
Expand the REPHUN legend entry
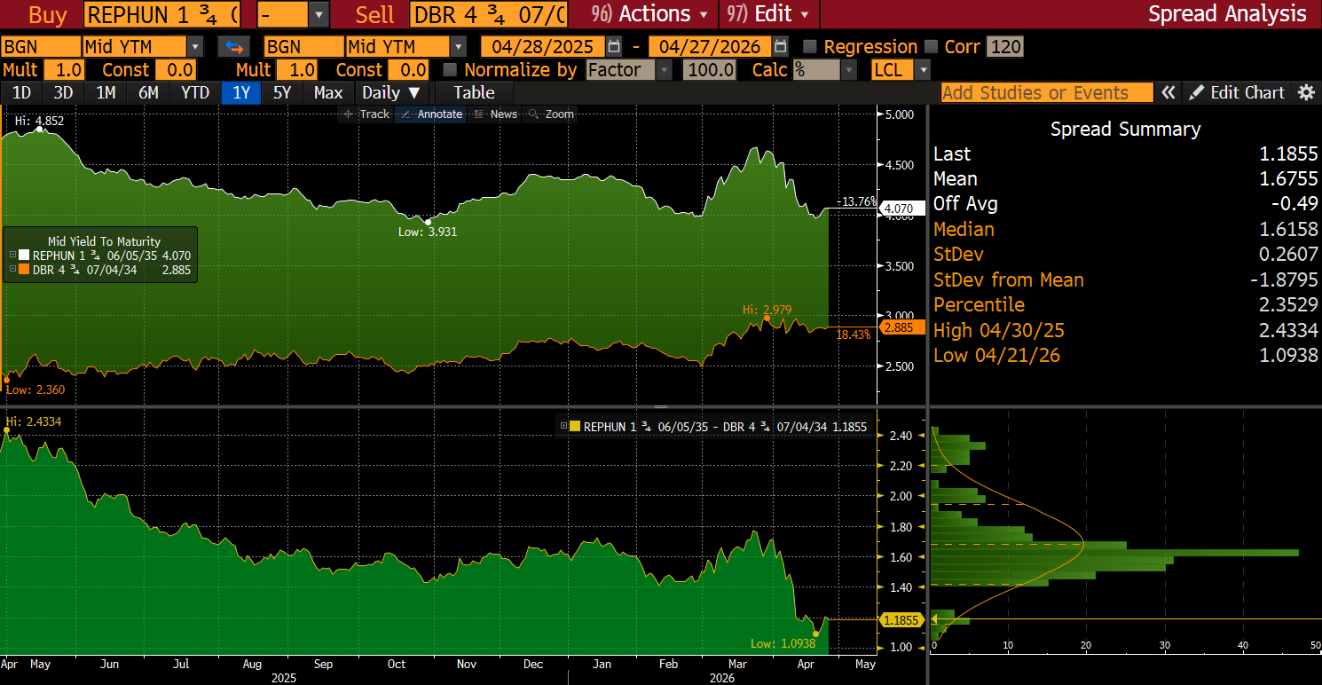click(x=12, y=256)
